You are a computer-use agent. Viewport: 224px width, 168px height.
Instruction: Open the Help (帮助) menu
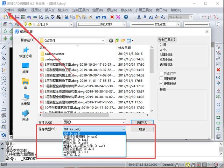tap(176, 10)
